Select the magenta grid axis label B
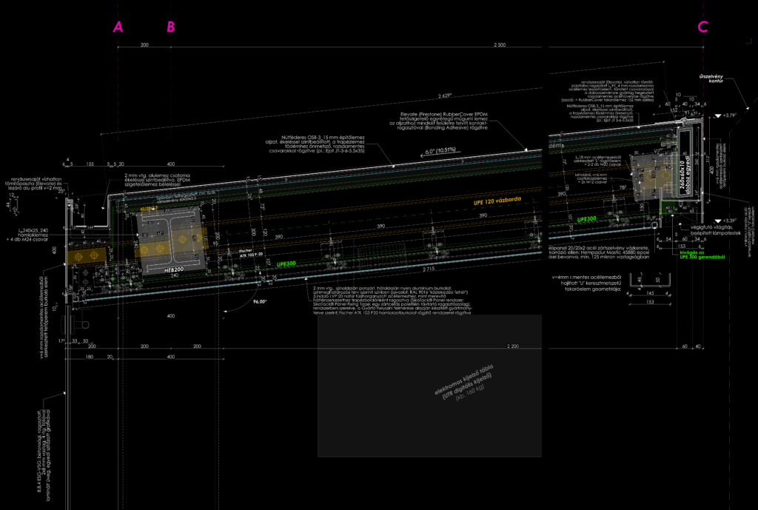Image resolution: width=758 pixels, height=510 pixels. (x=171, y=27)
